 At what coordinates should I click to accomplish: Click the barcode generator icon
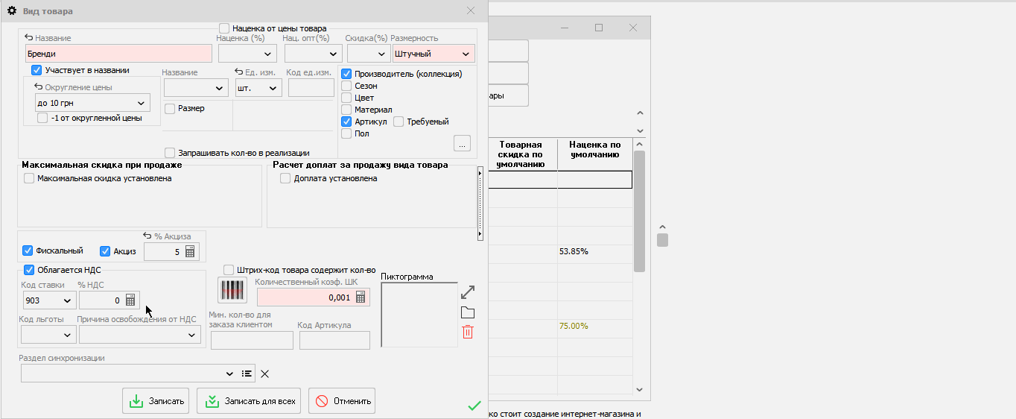[x=232, y=291]
